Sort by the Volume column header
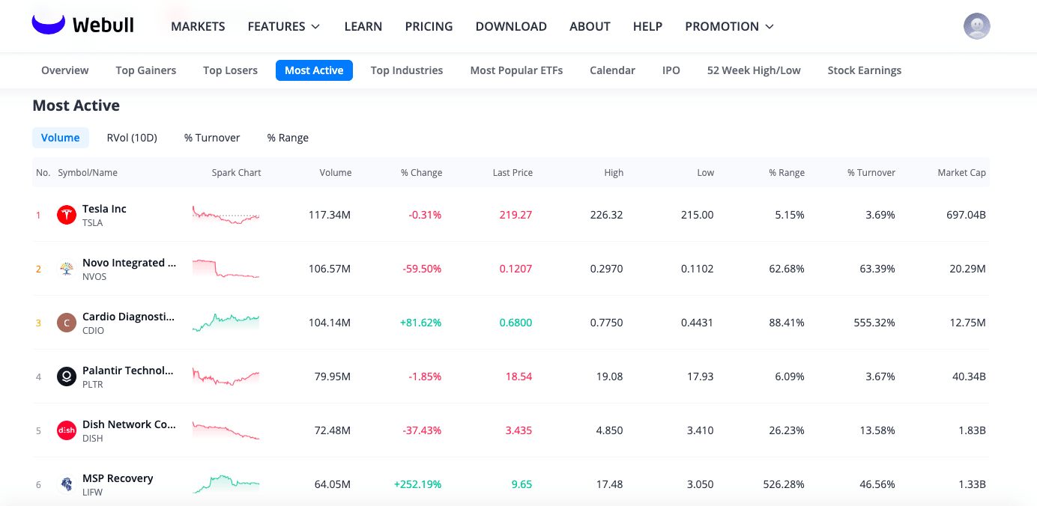This screenshot has height=506, width=1037. click(x=336, y=173)
